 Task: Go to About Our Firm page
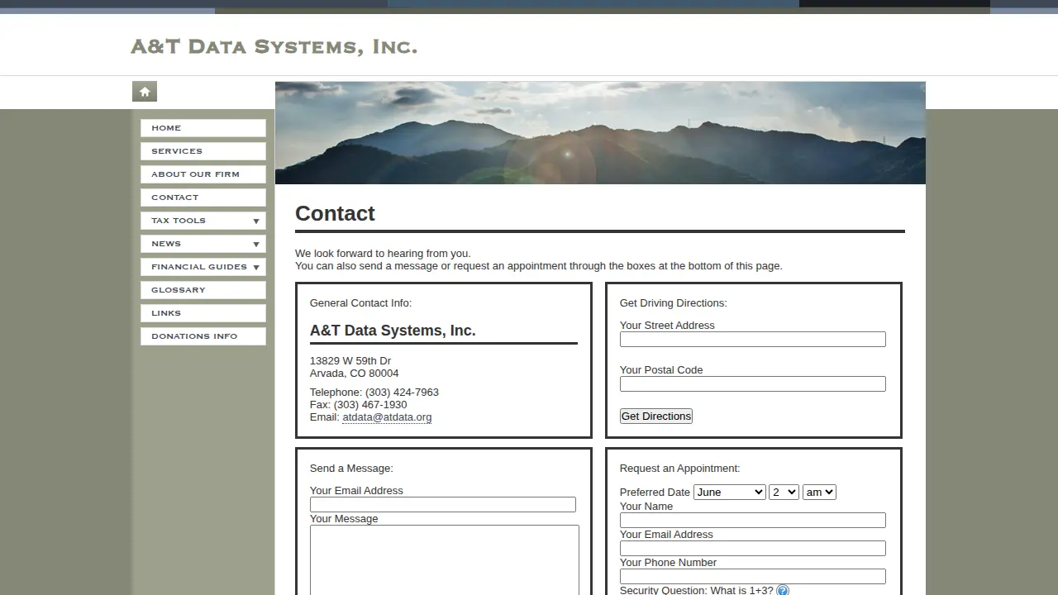(203, 174)
